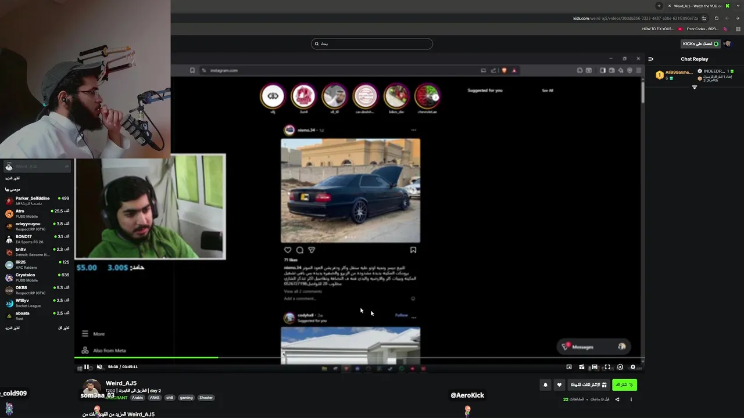
Task: Open the VALORANT category link
Action: (x=116, y=398)
